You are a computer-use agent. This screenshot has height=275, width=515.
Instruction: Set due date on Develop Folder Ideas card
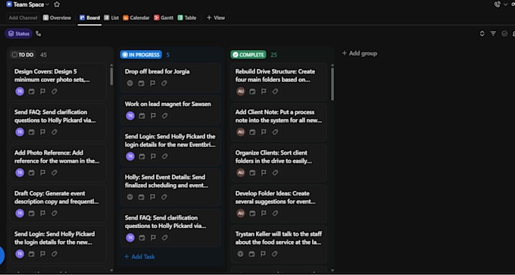click(x=252, y=213)
